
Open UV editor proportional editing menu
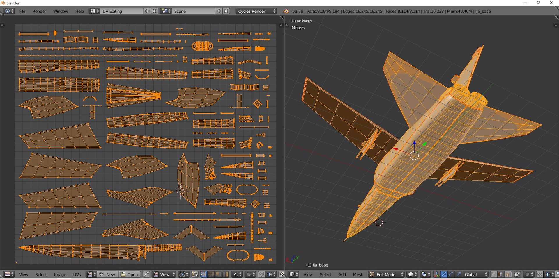[x=250, y=274]
